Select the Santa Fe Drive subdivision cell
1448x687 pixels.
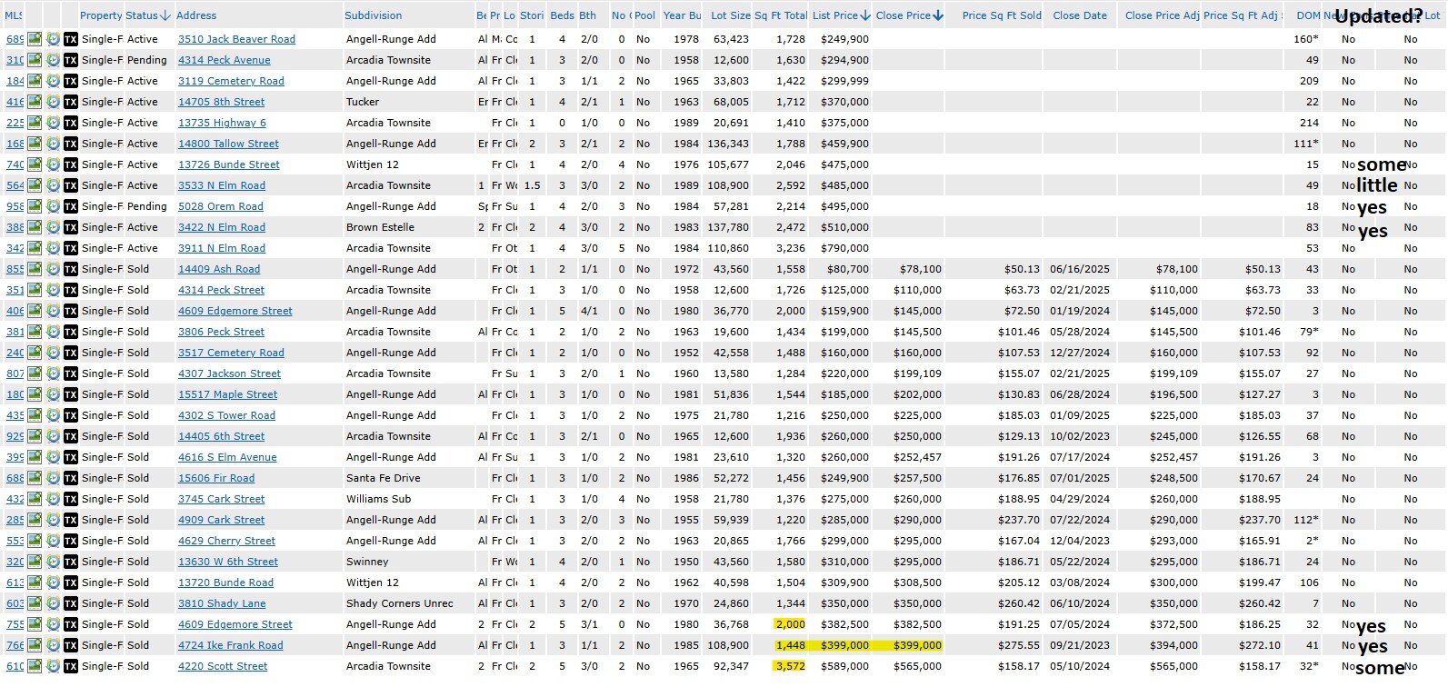click(383, 478)
